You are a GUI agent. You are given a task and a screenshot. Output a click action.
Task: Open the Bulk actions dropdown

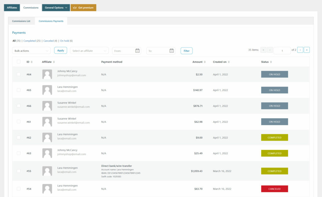[x=31, y=51]
